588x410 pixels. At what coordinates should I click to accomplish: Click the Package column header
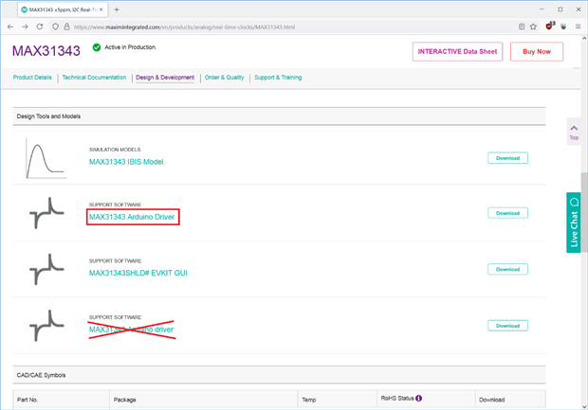coord(124,400)
